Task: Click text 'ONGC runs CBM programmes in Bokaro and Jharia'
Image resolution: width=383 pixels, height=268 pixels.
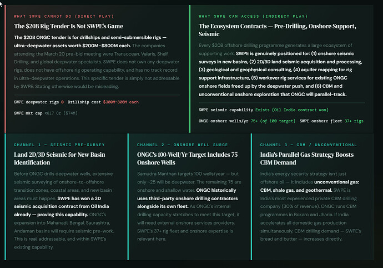Action: [308, 211]
